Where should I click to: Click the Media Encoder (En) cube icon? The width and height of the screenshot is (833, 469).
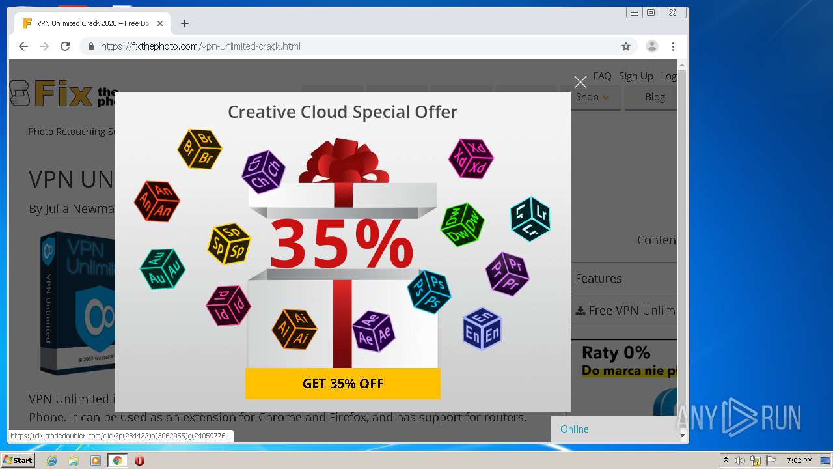point(482,328)
